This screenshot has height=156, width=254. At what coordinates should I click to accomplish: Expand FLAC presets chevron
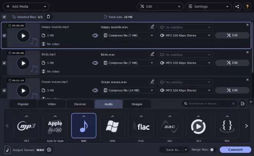point(141,116)
